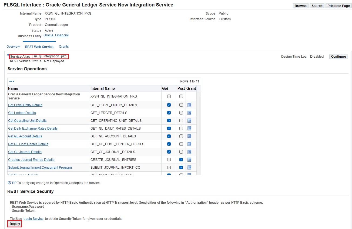Open the Grants tab
Viewport: 352px width, 229px height.
tap(64, 47)
